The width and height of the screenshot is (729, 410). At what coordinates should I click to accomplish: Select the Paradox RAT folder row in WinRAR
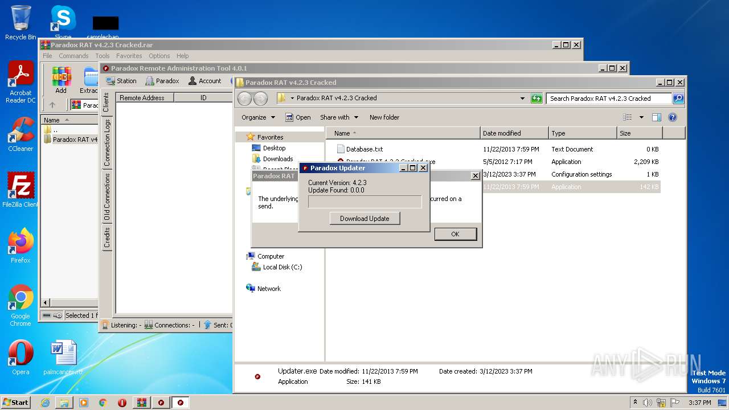tap(71, 140)
